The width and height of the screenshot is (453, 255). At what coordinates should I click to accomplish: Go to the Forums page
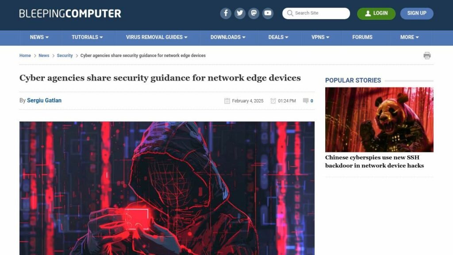pyautogui.click(x=362, y=37)
